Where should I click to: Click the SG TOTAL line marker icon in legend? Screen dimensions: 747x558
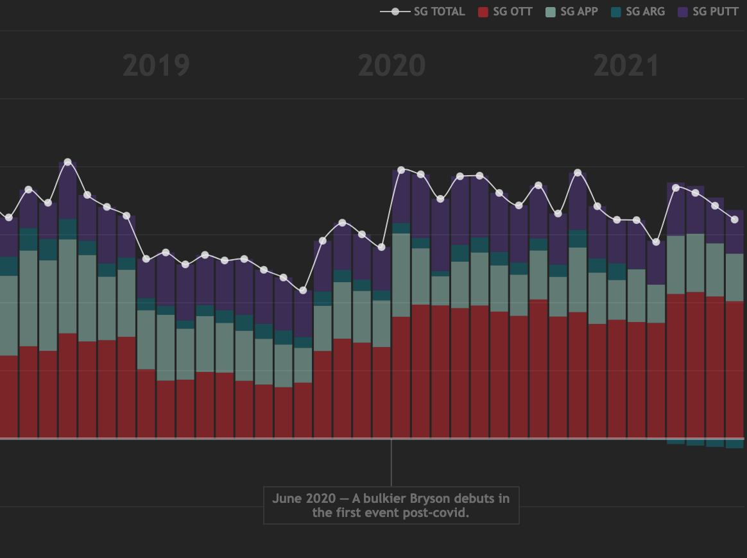395,12
